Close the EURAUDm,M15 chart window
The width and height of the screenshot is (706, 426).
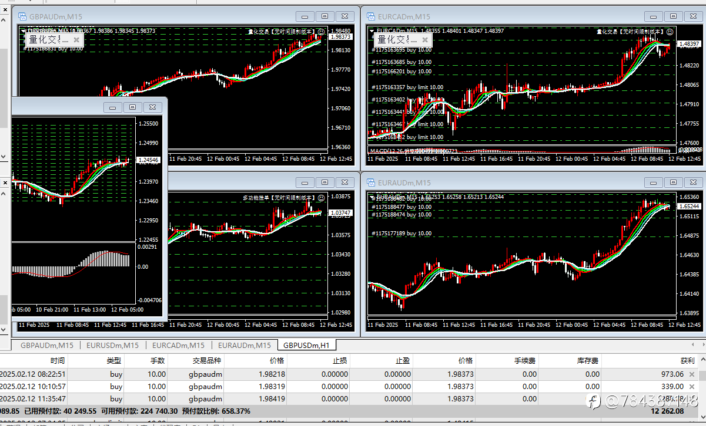[x=695, y=182]
